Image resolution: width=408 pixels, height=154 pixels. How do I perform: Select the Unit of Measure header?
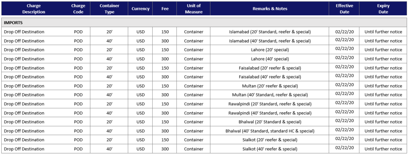[194, 9]
